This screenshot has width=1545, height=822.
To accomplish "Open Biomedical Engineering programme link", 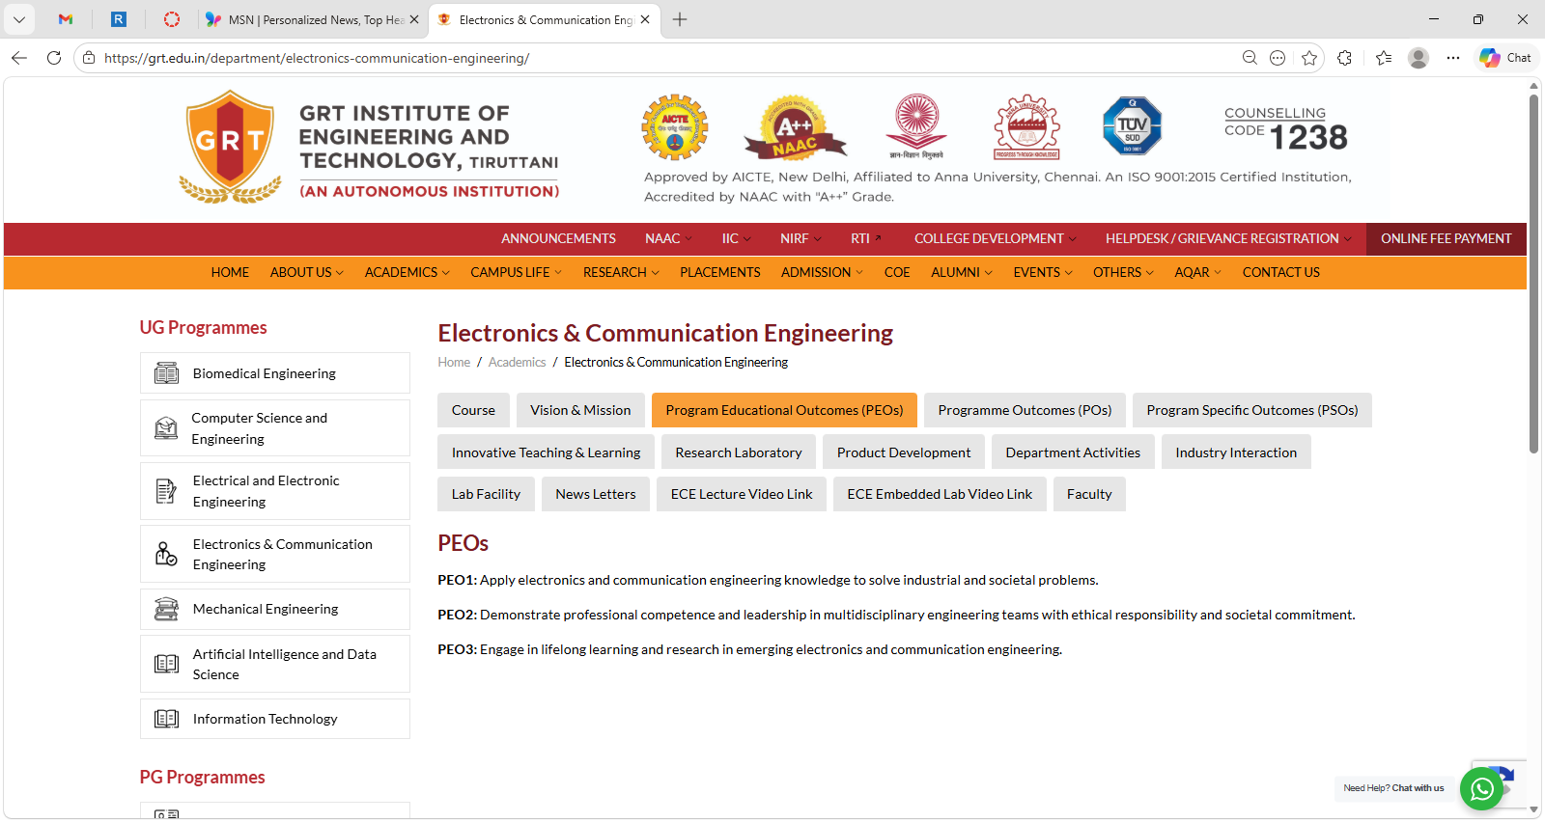I will pyautogui.click(x=265, y=373).
